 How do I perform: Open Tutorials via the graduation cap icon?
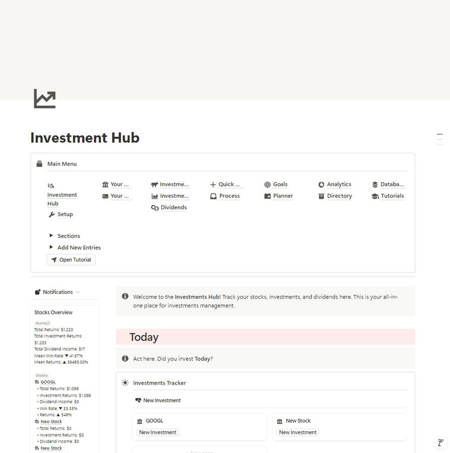(x=375, y=196)
